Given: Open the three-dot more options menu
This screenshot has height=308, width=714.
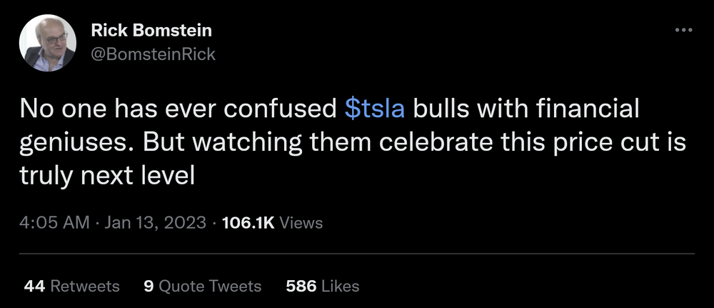Looking at the screenshot, I should (x=683, y=30).
